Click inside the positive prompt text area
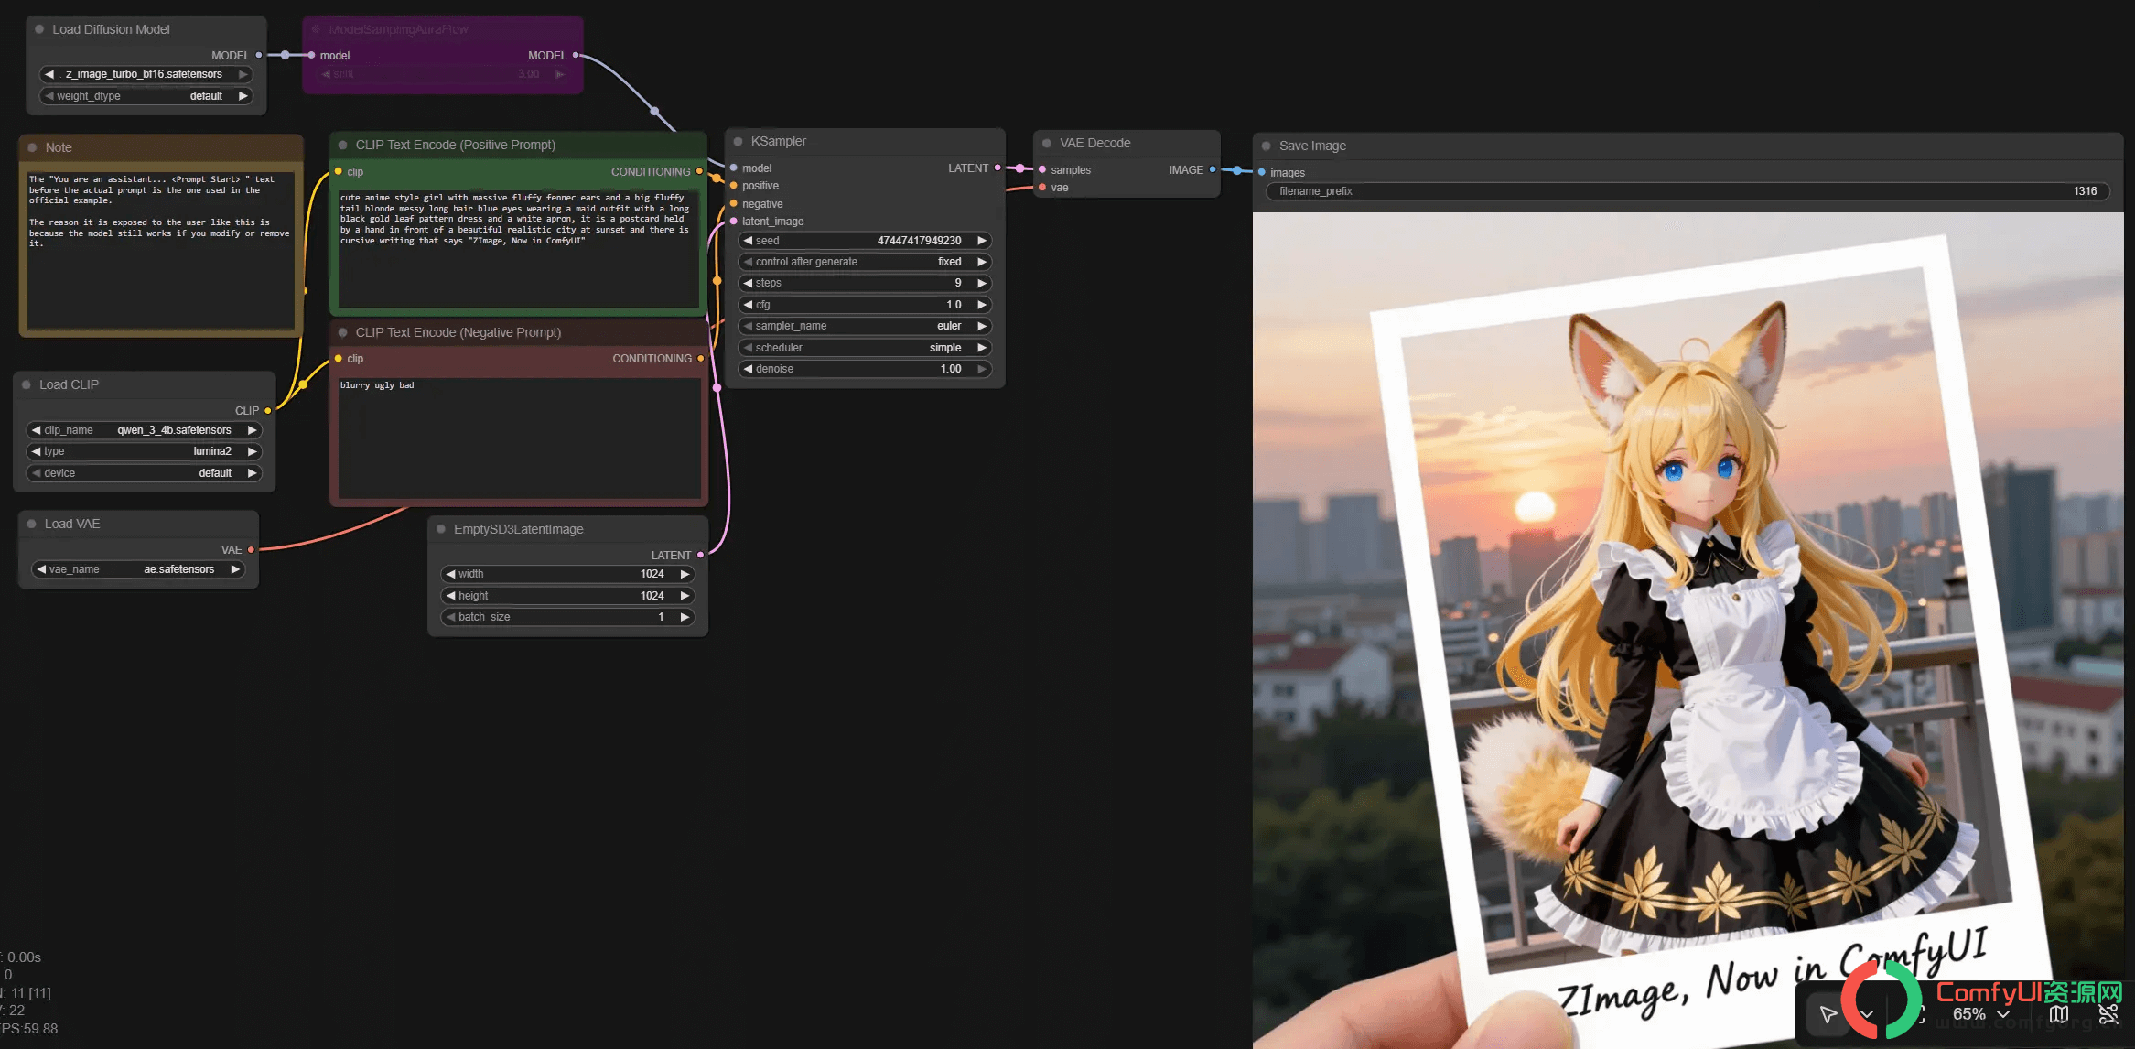 click(x=518, y=248)
